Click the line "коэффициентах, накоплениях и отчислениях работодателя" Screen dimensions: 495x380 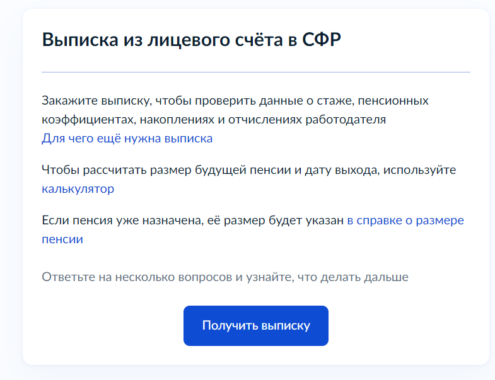[214, 119]
